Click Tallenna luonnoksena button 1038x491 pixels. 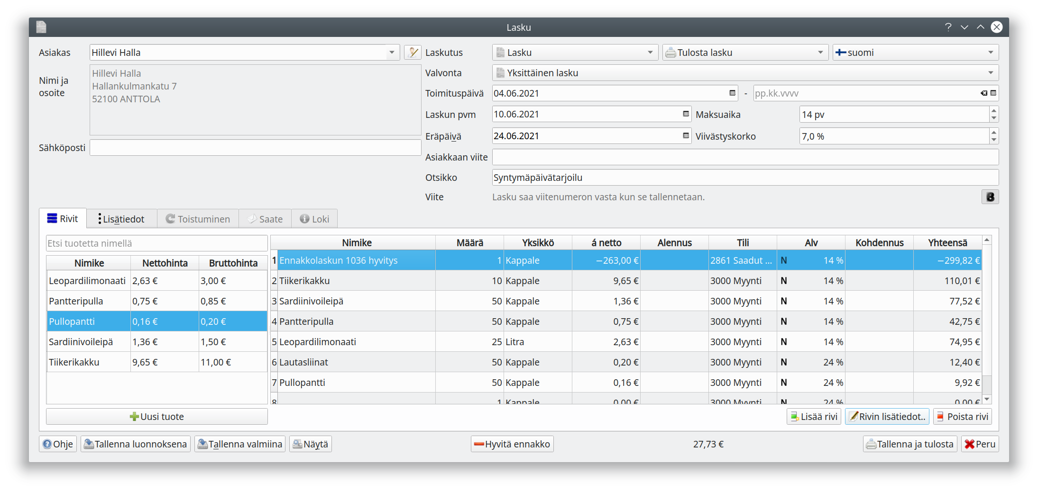(136, 444)
